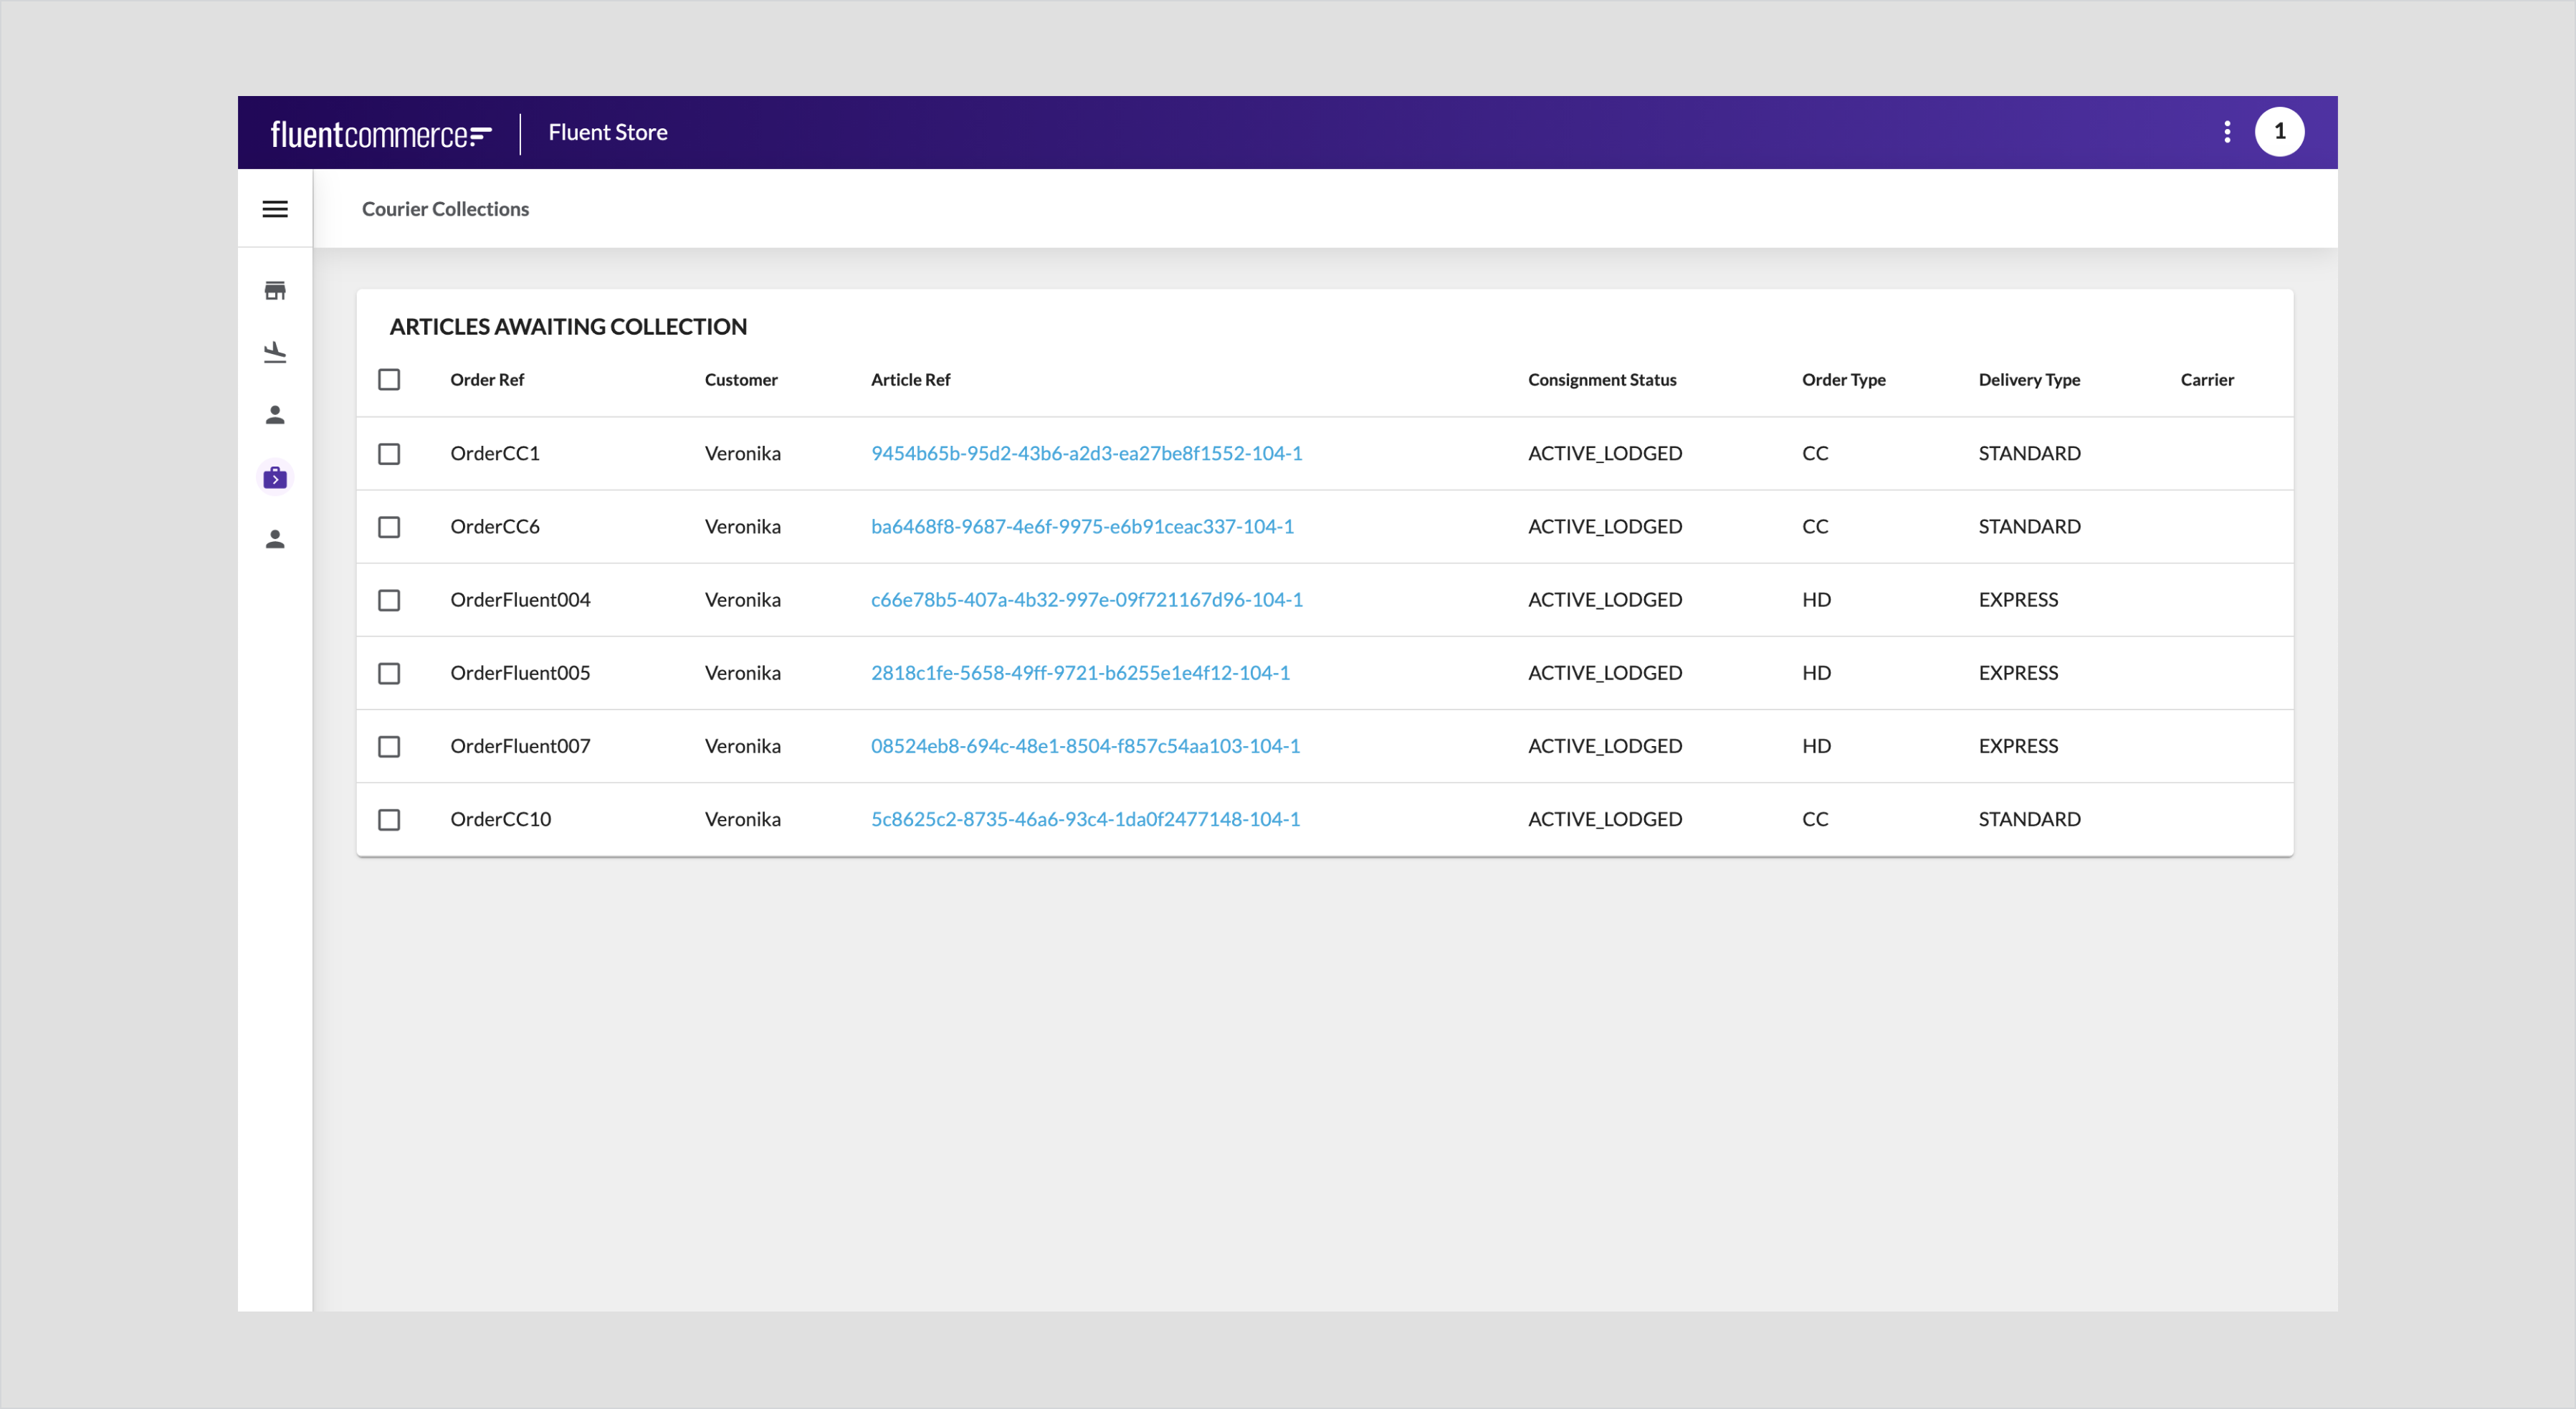This screenshot has height=1409, width=2576.
Task: Click the lower person icon in sidebar
Action: coord(275,540)
